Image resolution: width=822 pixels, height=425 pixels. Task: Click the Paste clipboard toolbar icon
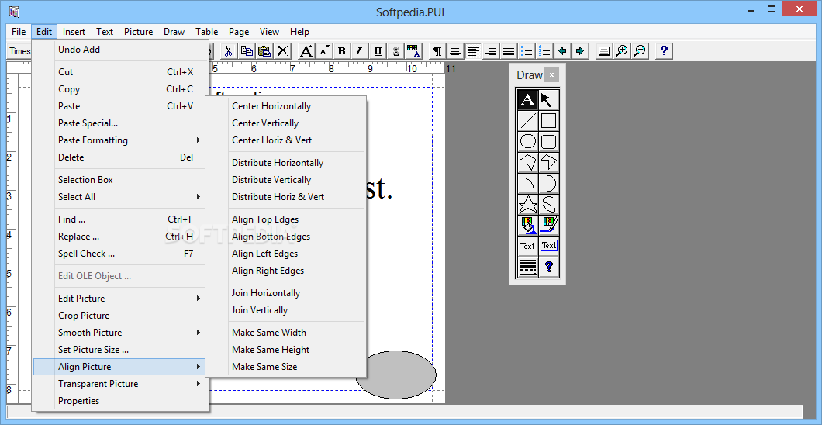[x=264, y=51]
